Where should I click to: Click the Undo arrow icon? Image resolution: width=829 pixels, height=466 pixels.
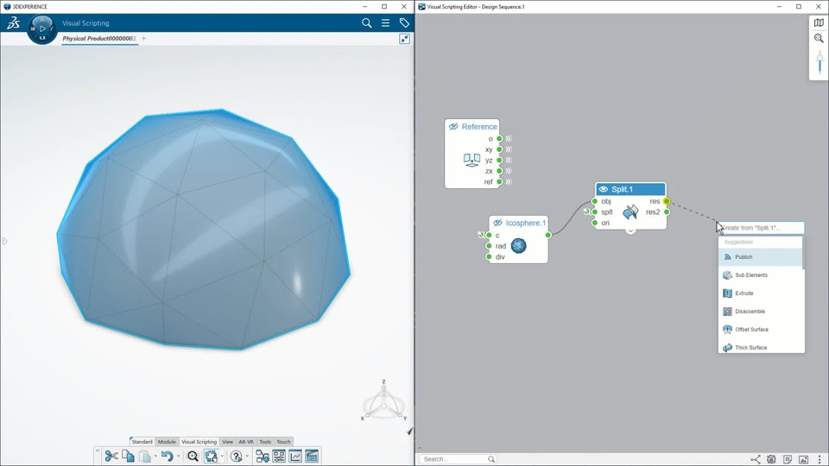click(x=167, y=456)
